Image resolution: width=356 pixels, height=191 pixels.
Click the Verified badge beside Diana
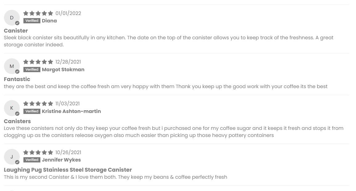32,21
